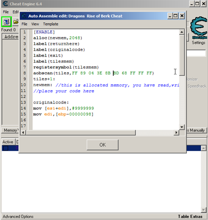Click the Auto Assemble title bar icon
208x220 pixels.
tap(24, 16)
